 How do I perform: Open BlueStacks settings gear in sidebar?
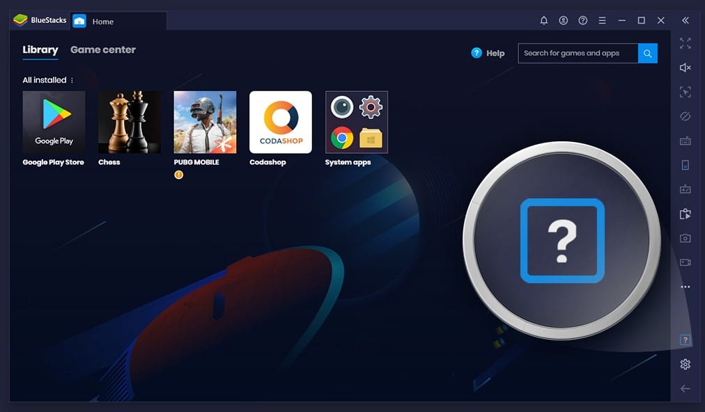click(685, 364)
